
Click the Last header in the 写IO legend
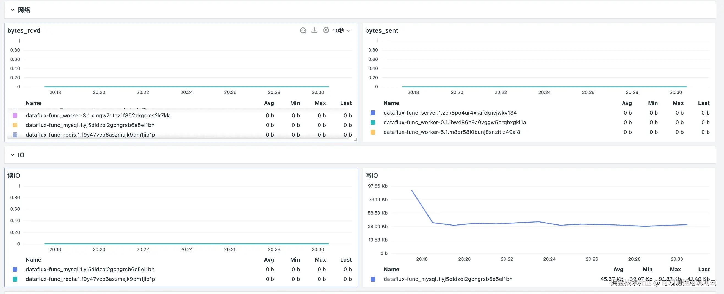(704, 269)
